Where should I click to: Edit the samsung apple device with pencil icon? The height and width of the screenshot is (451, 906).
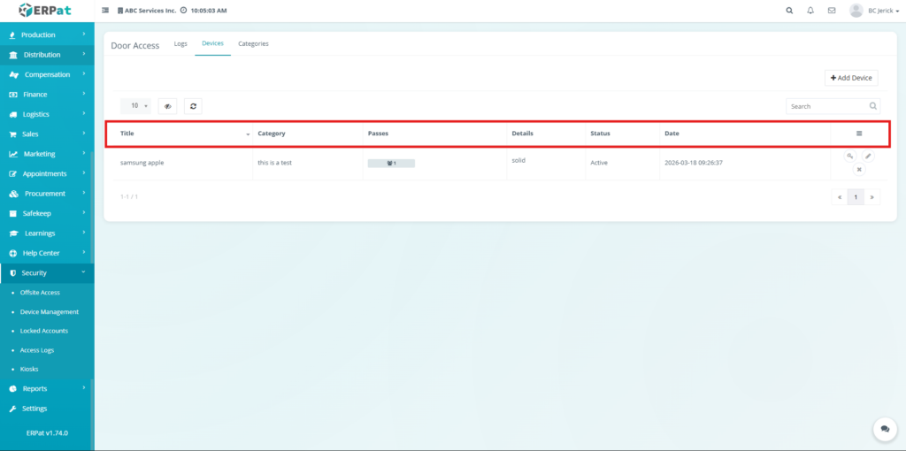[x=868, y=157]
